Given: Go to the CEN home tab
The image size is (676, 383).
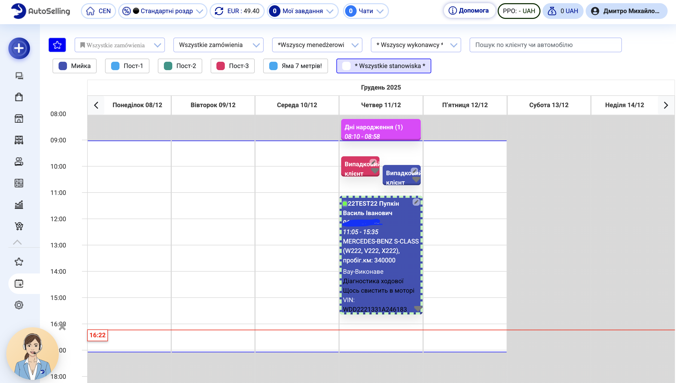Looking at the screenshot, I should tap(98, 11).
